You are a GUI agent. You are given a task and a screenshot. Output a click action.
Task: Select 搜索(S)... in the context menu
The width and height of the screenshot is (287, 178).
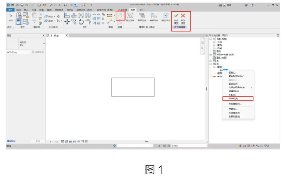(x=233, y=109)
